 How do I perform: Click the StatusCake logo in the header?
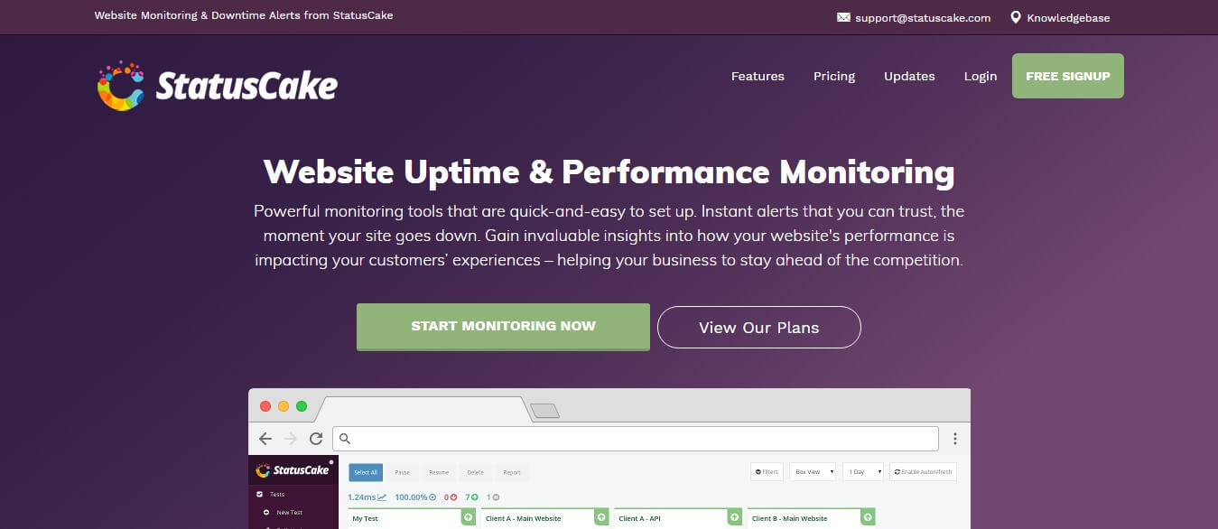click(218, 86)
